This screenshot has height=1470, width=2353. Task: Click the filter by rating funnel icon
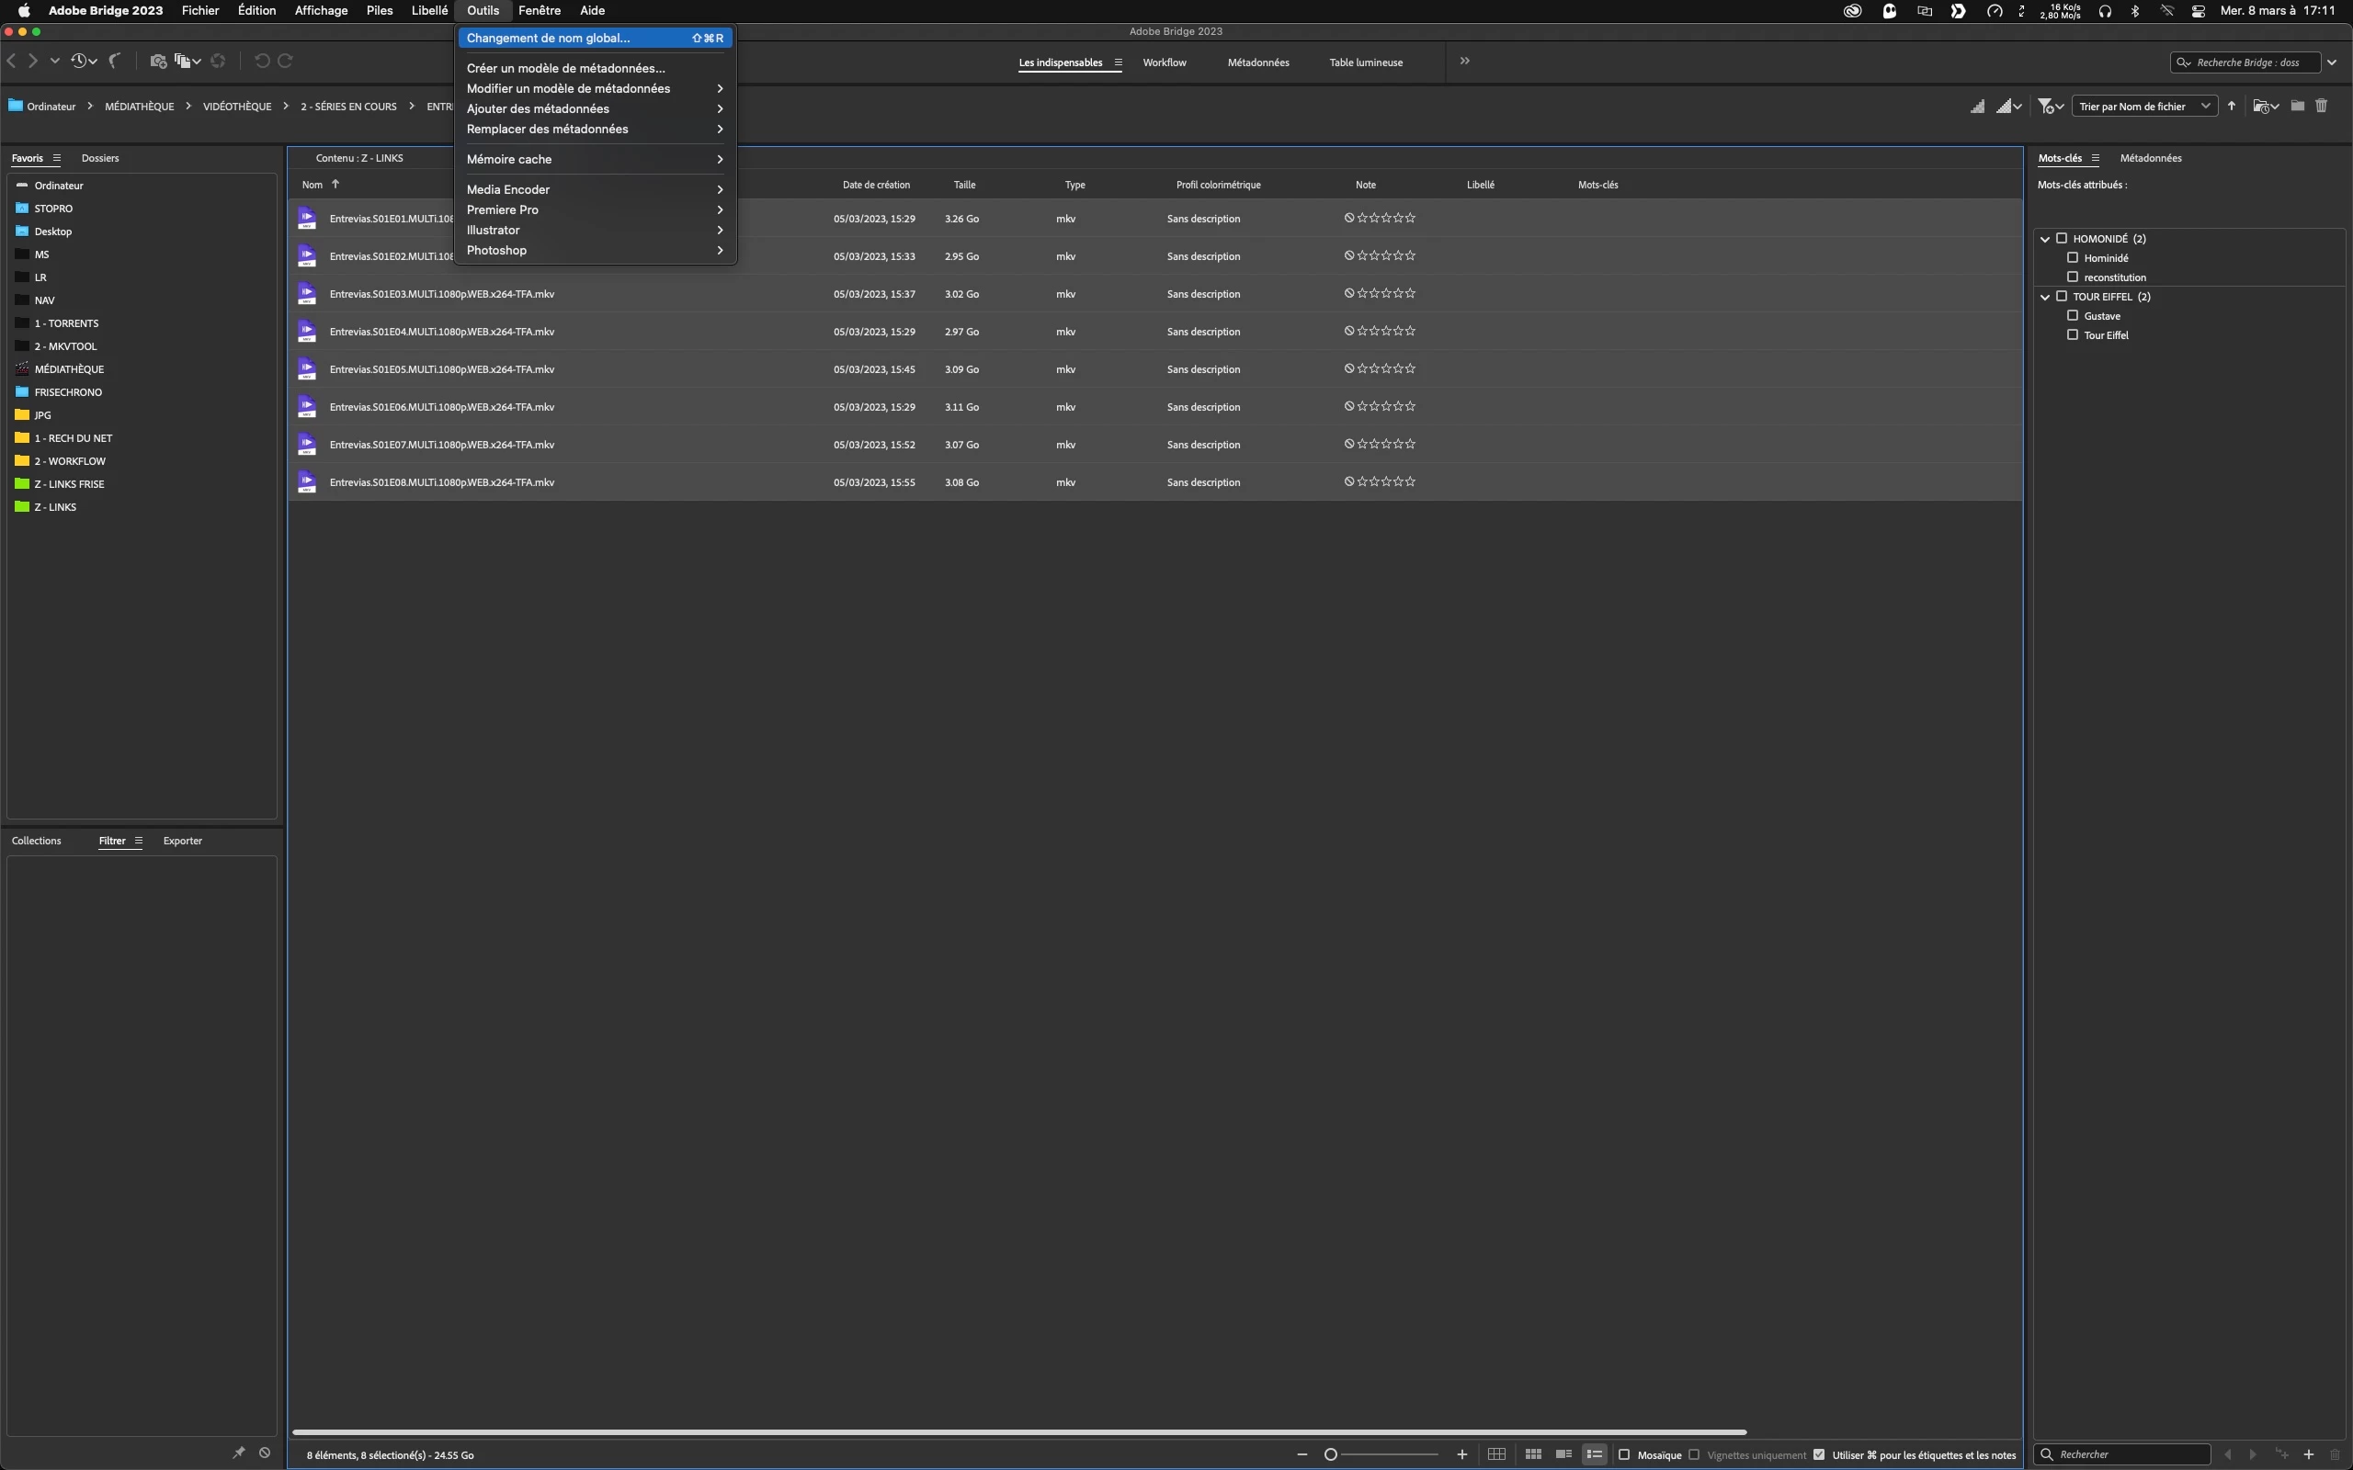[2046, 106]
